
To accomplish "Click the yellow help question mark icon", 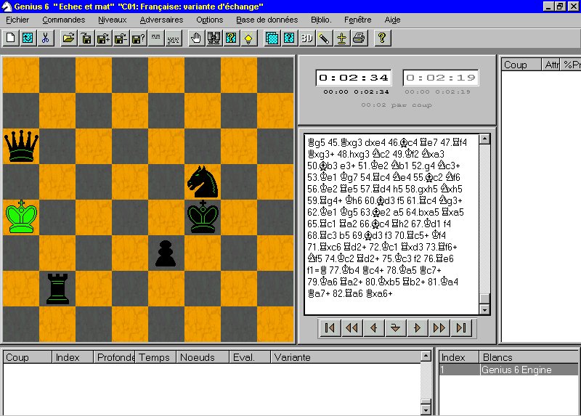I will [382, 38].
